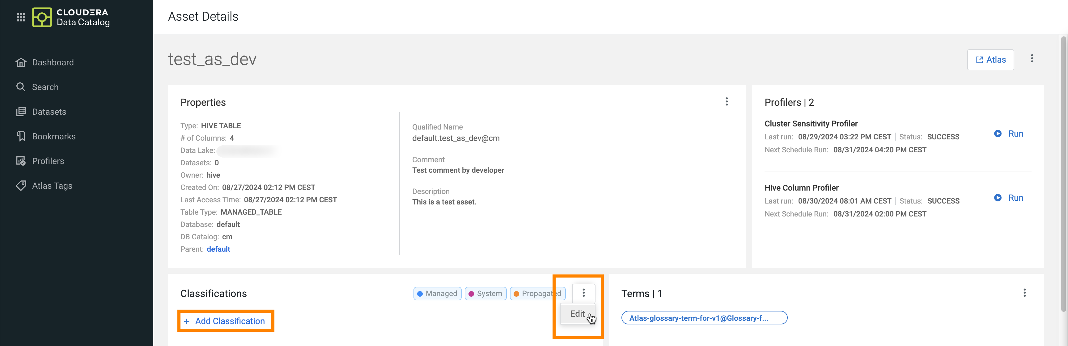Open the asset in Atlas

click(990, 60)
